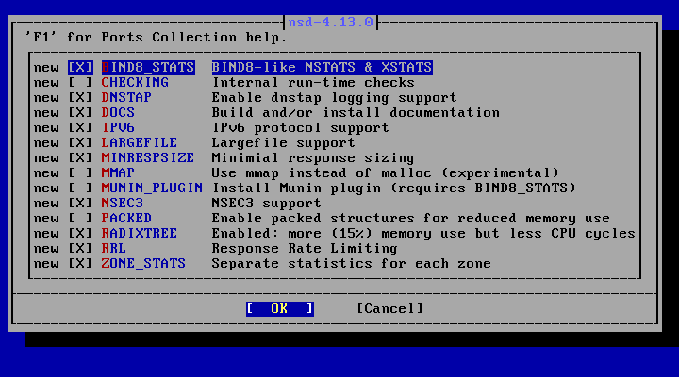The image size is (679, 377).
Task: Select the NSEC3 option name
Action: pyautogui.click(x=123, y=204)
